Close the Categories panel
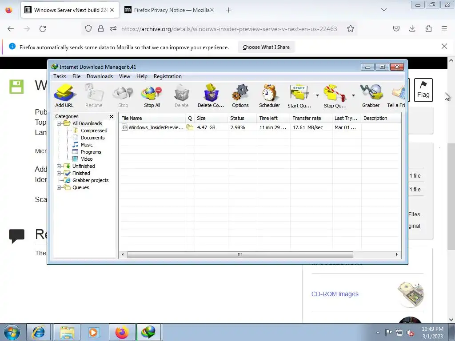 [112, 116]
